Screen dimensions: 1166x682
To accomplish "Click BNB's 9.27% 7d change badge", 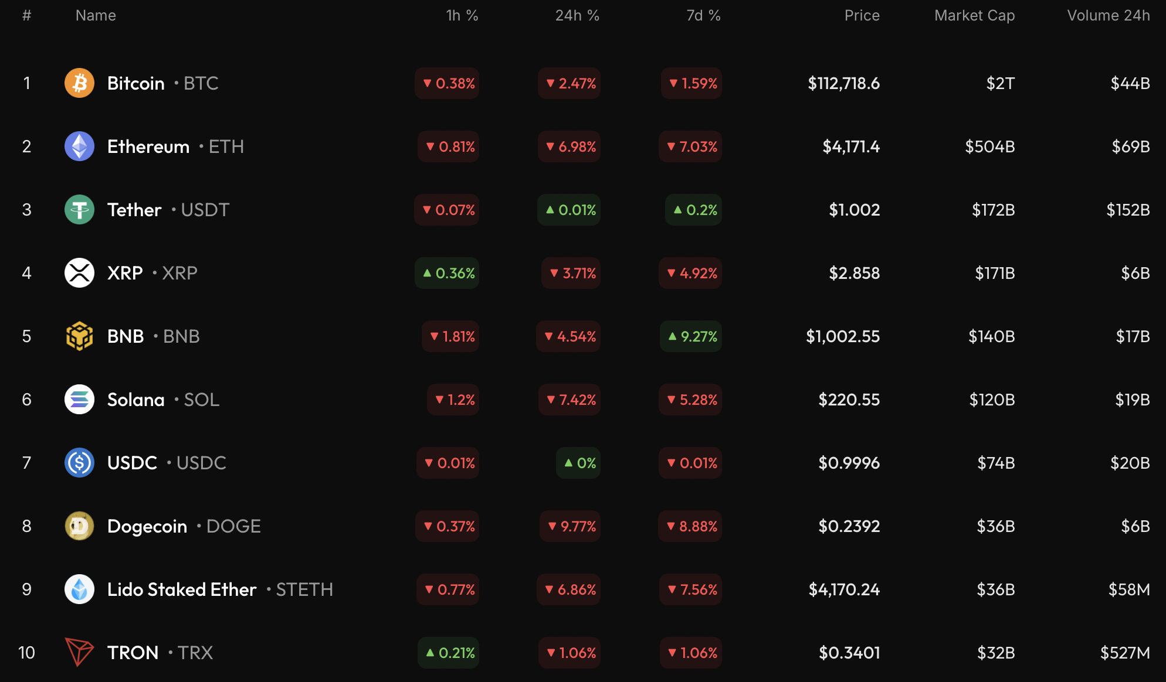I will [692, 336].
